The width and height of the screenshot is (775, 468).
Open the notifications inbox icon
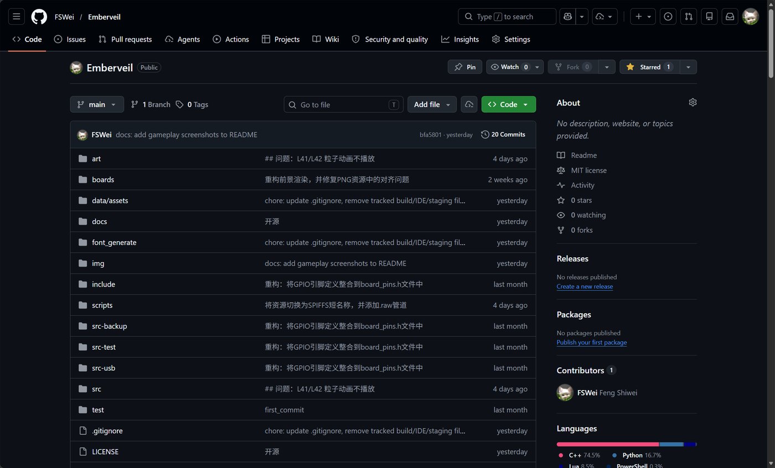730,17
